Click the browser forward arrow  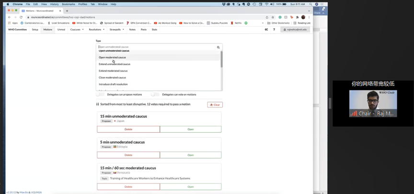(15, 17)
